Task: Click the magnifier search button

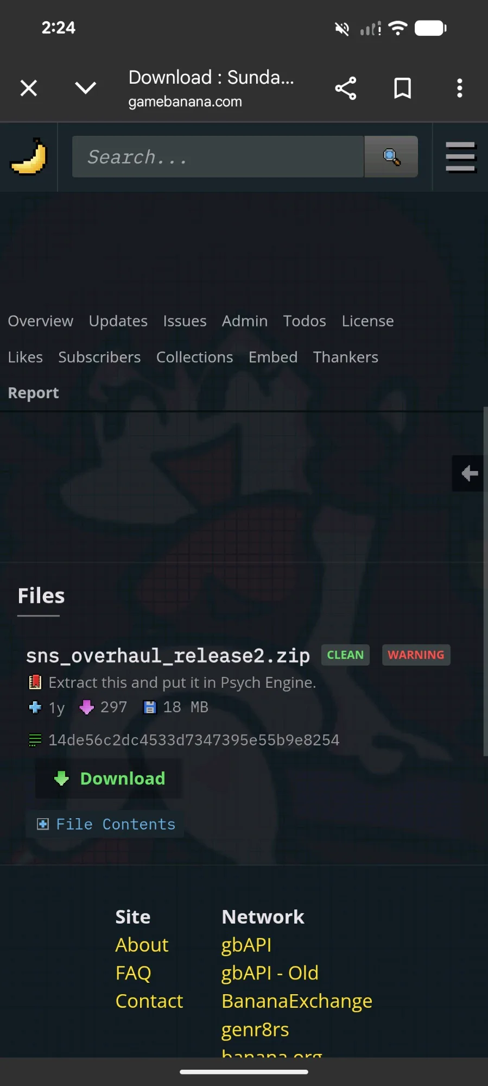Action: (391, 157)
